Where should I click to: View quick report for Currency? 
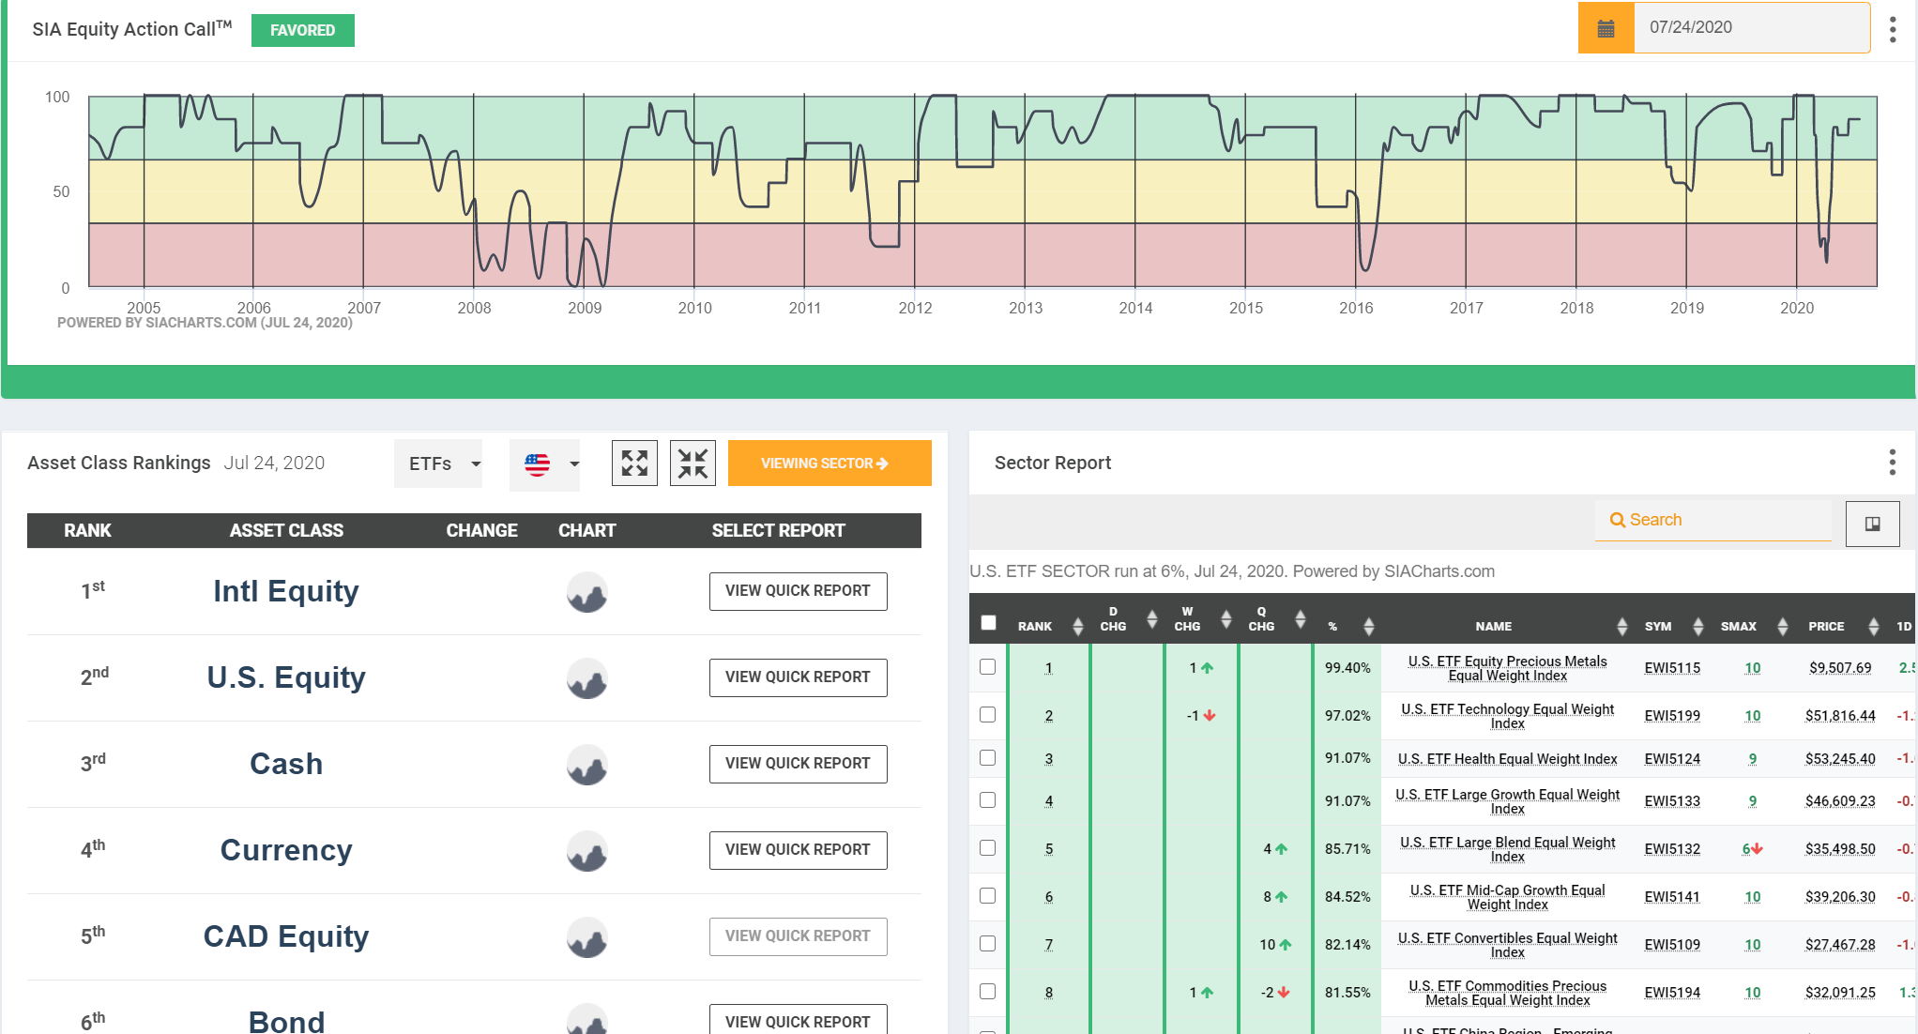pos(798,850)
